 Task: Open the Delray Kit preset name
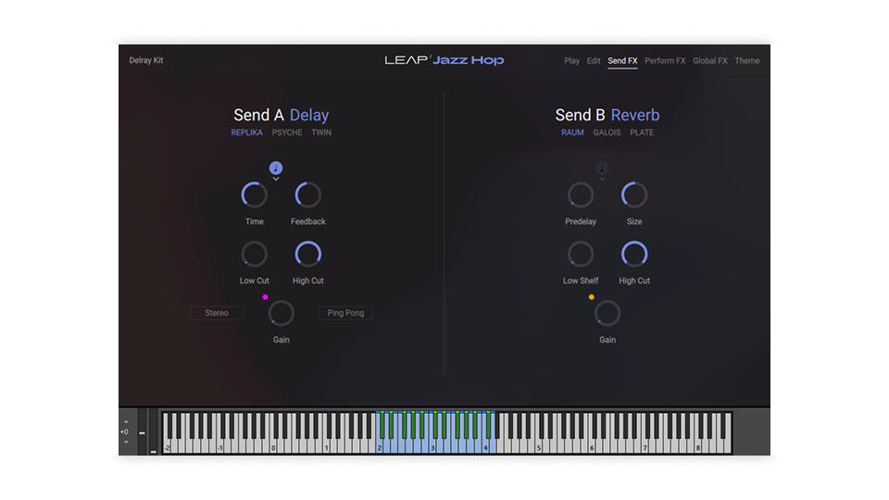146,61
